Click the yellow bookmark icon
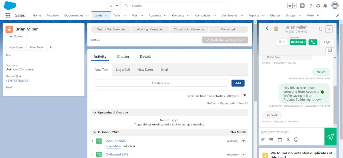The image size is (343, 158). 276,29
